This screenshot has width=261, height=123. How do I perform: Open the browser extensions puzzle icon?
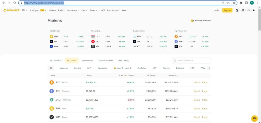point(241,3)
